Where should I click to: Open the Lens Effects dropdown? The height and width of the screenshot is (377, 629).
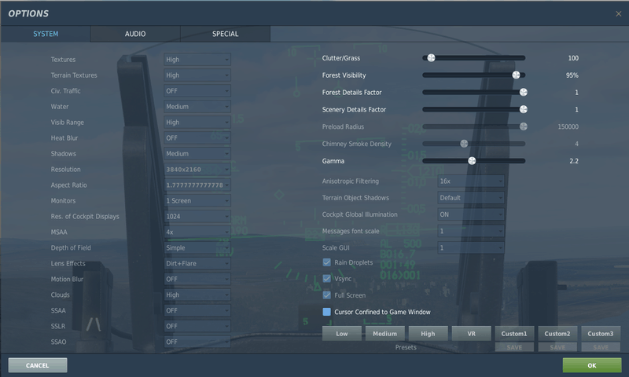pos(197,263)
